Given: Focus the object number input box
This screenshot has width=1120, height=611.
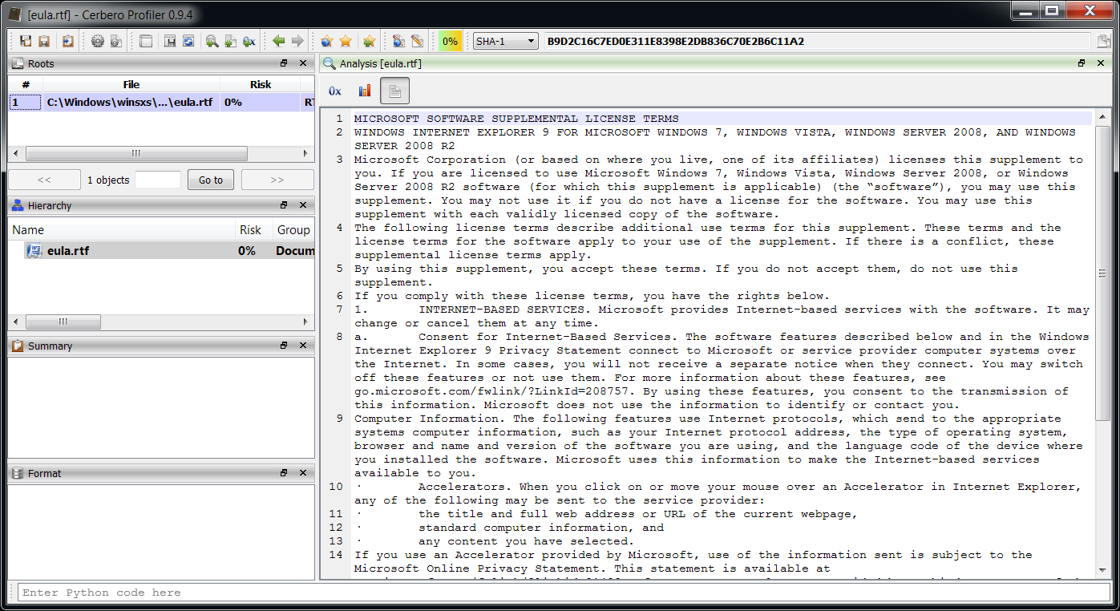Looking at the screenshot, I should [x=158, y=180].
